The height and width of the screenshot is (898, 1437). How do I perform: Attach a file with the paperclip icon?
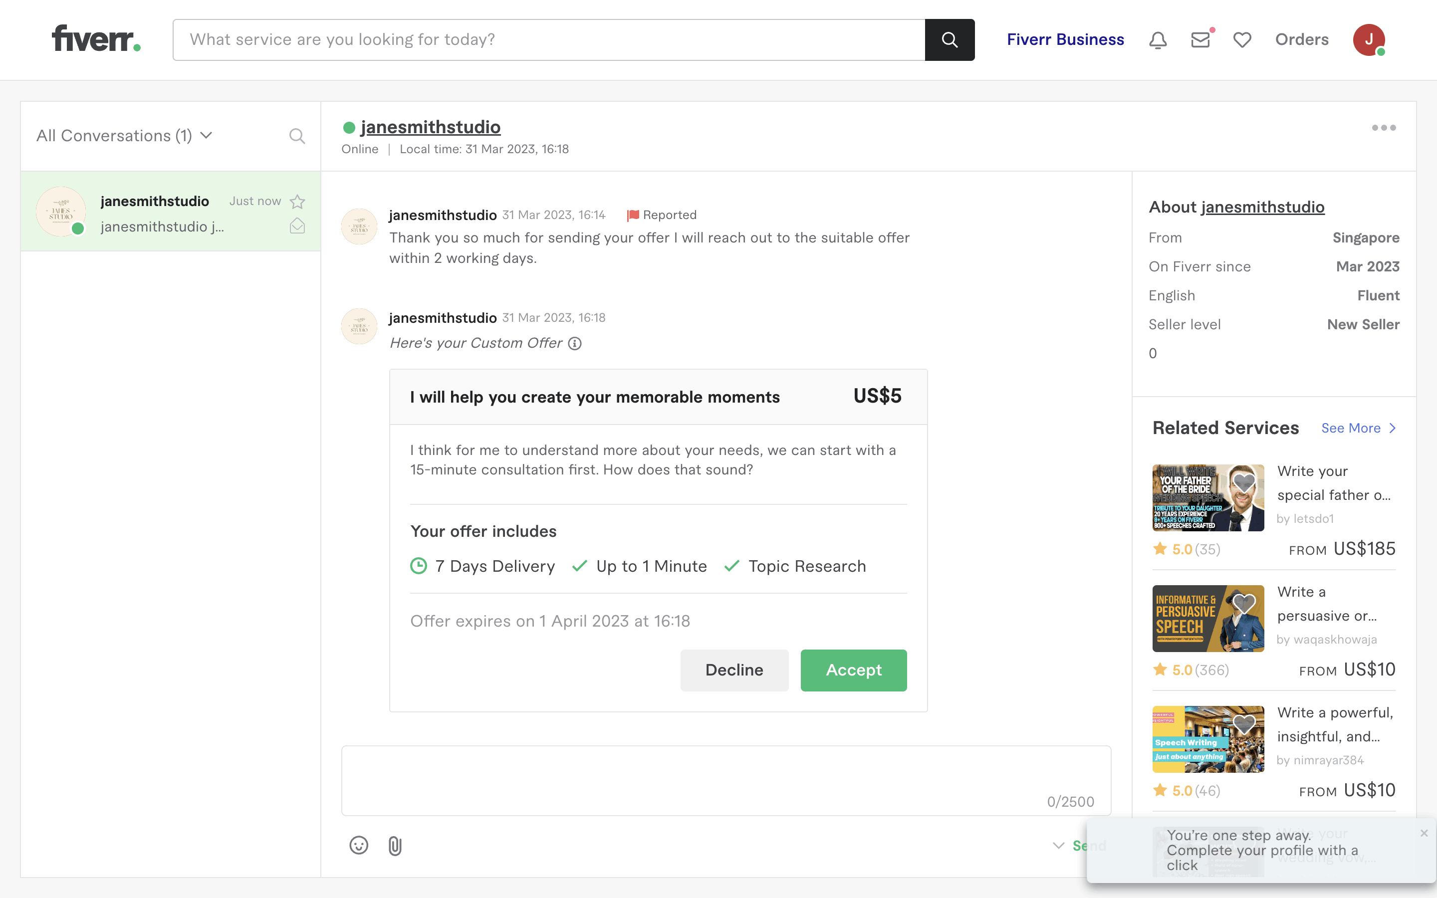(x=395, y=845)
